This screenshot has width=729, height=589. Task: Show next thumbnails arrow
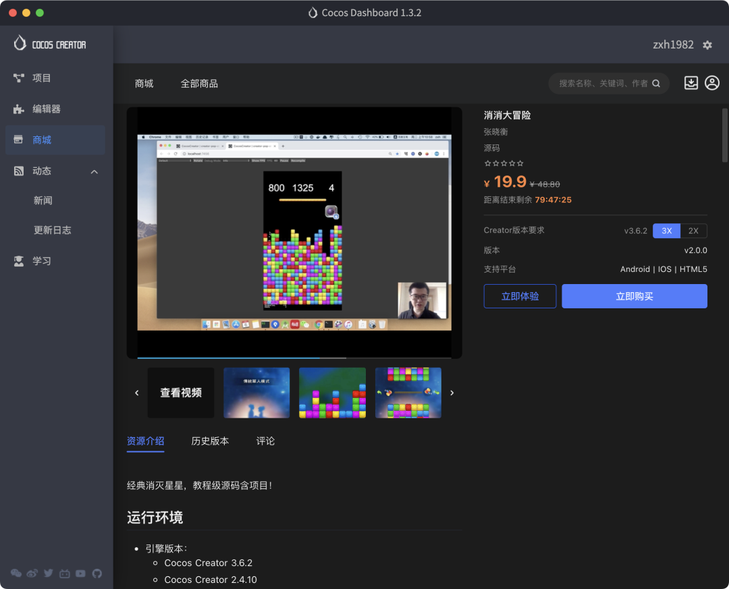pos(452,393)
